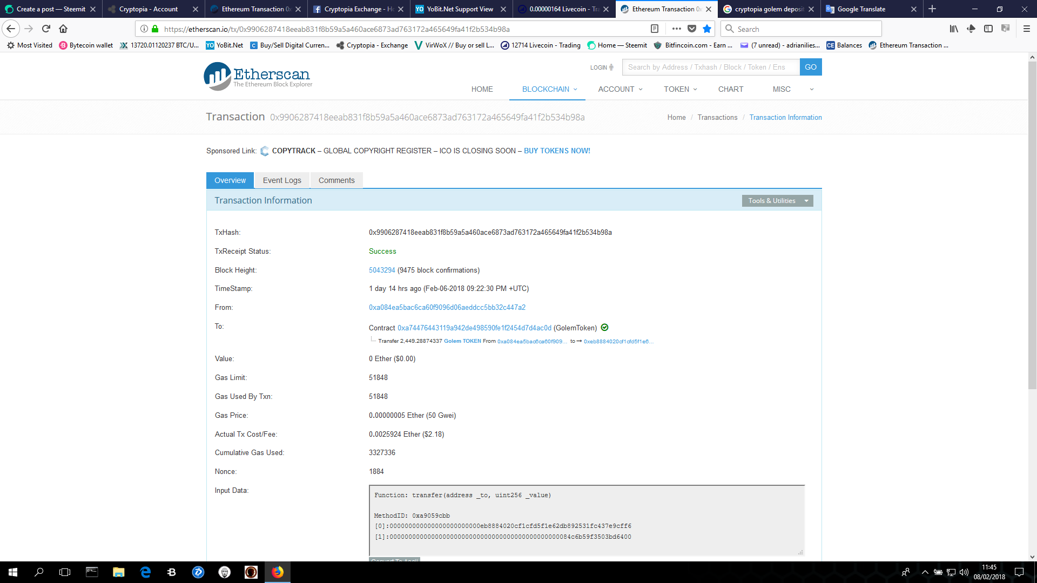Switch to the Event Logs tab
This screenshot has height=583, width=1037.
(x=281, y=180)
